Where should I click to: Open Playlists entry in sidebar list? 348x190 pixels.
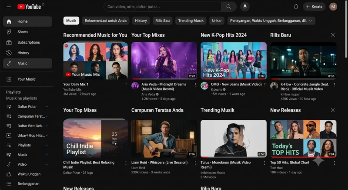[27, 145]
